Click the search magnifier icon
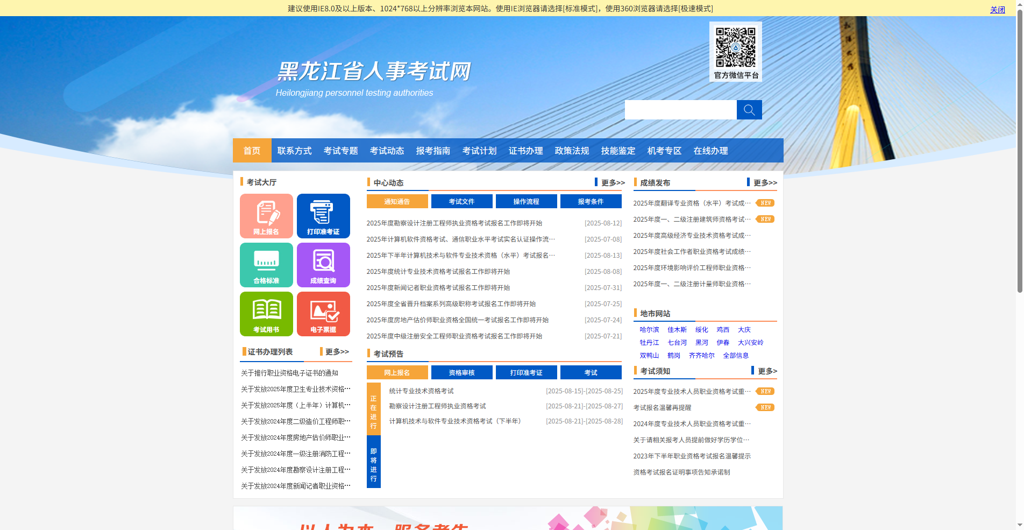Screen dimensions: 1024x530 point(749,110)
